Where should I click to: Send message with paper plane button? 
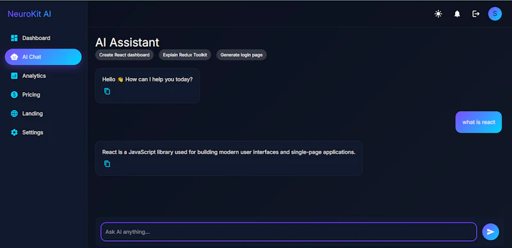(x=490, y=231)
